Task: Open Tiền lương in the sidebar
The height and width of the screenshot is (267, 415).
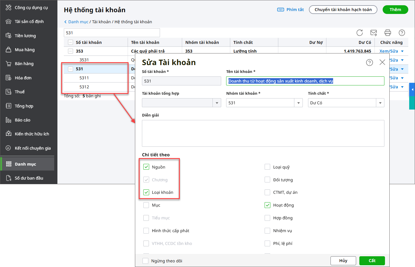Action: [25, 36]
